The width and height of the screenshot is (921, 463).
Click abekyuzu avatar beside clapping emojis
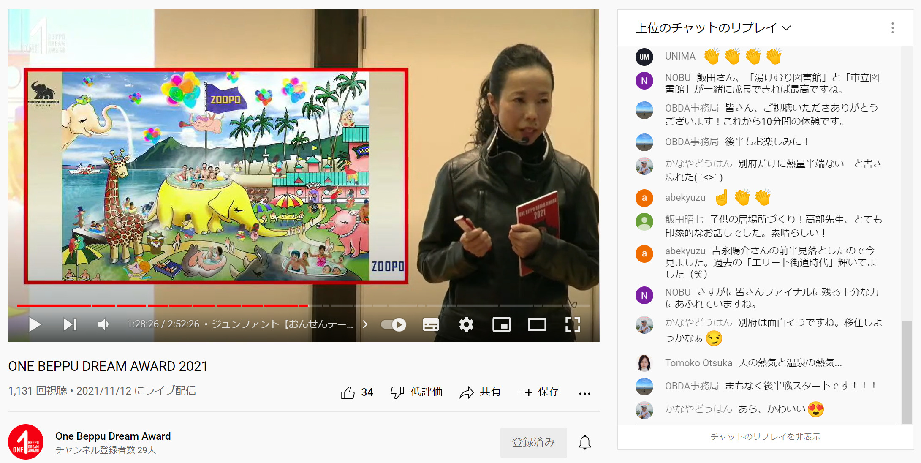(644, 198)
